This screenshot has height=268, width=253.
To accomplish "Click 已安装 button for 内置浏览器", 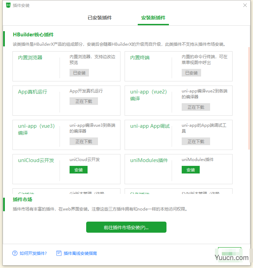I will 79,73.
